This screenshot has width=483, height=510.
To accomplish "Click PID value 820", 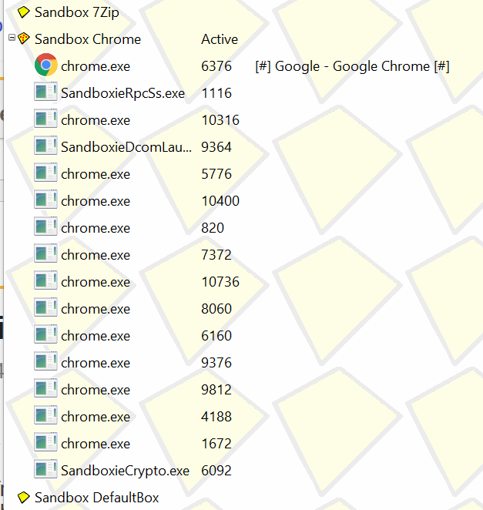I will (x=213, y=228).
